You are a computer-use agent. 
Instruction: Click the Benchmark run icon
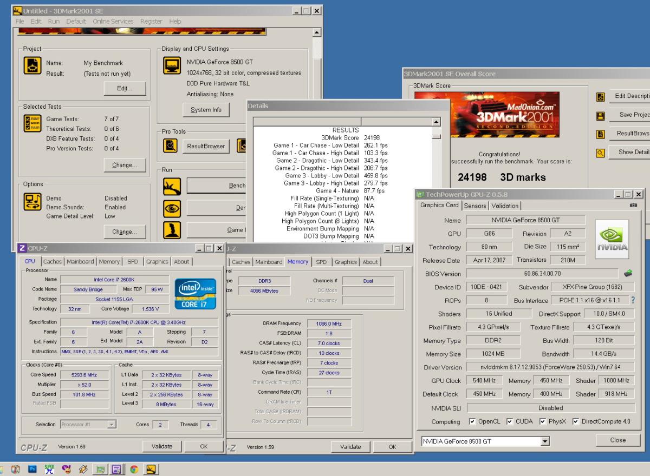[172, 186]
